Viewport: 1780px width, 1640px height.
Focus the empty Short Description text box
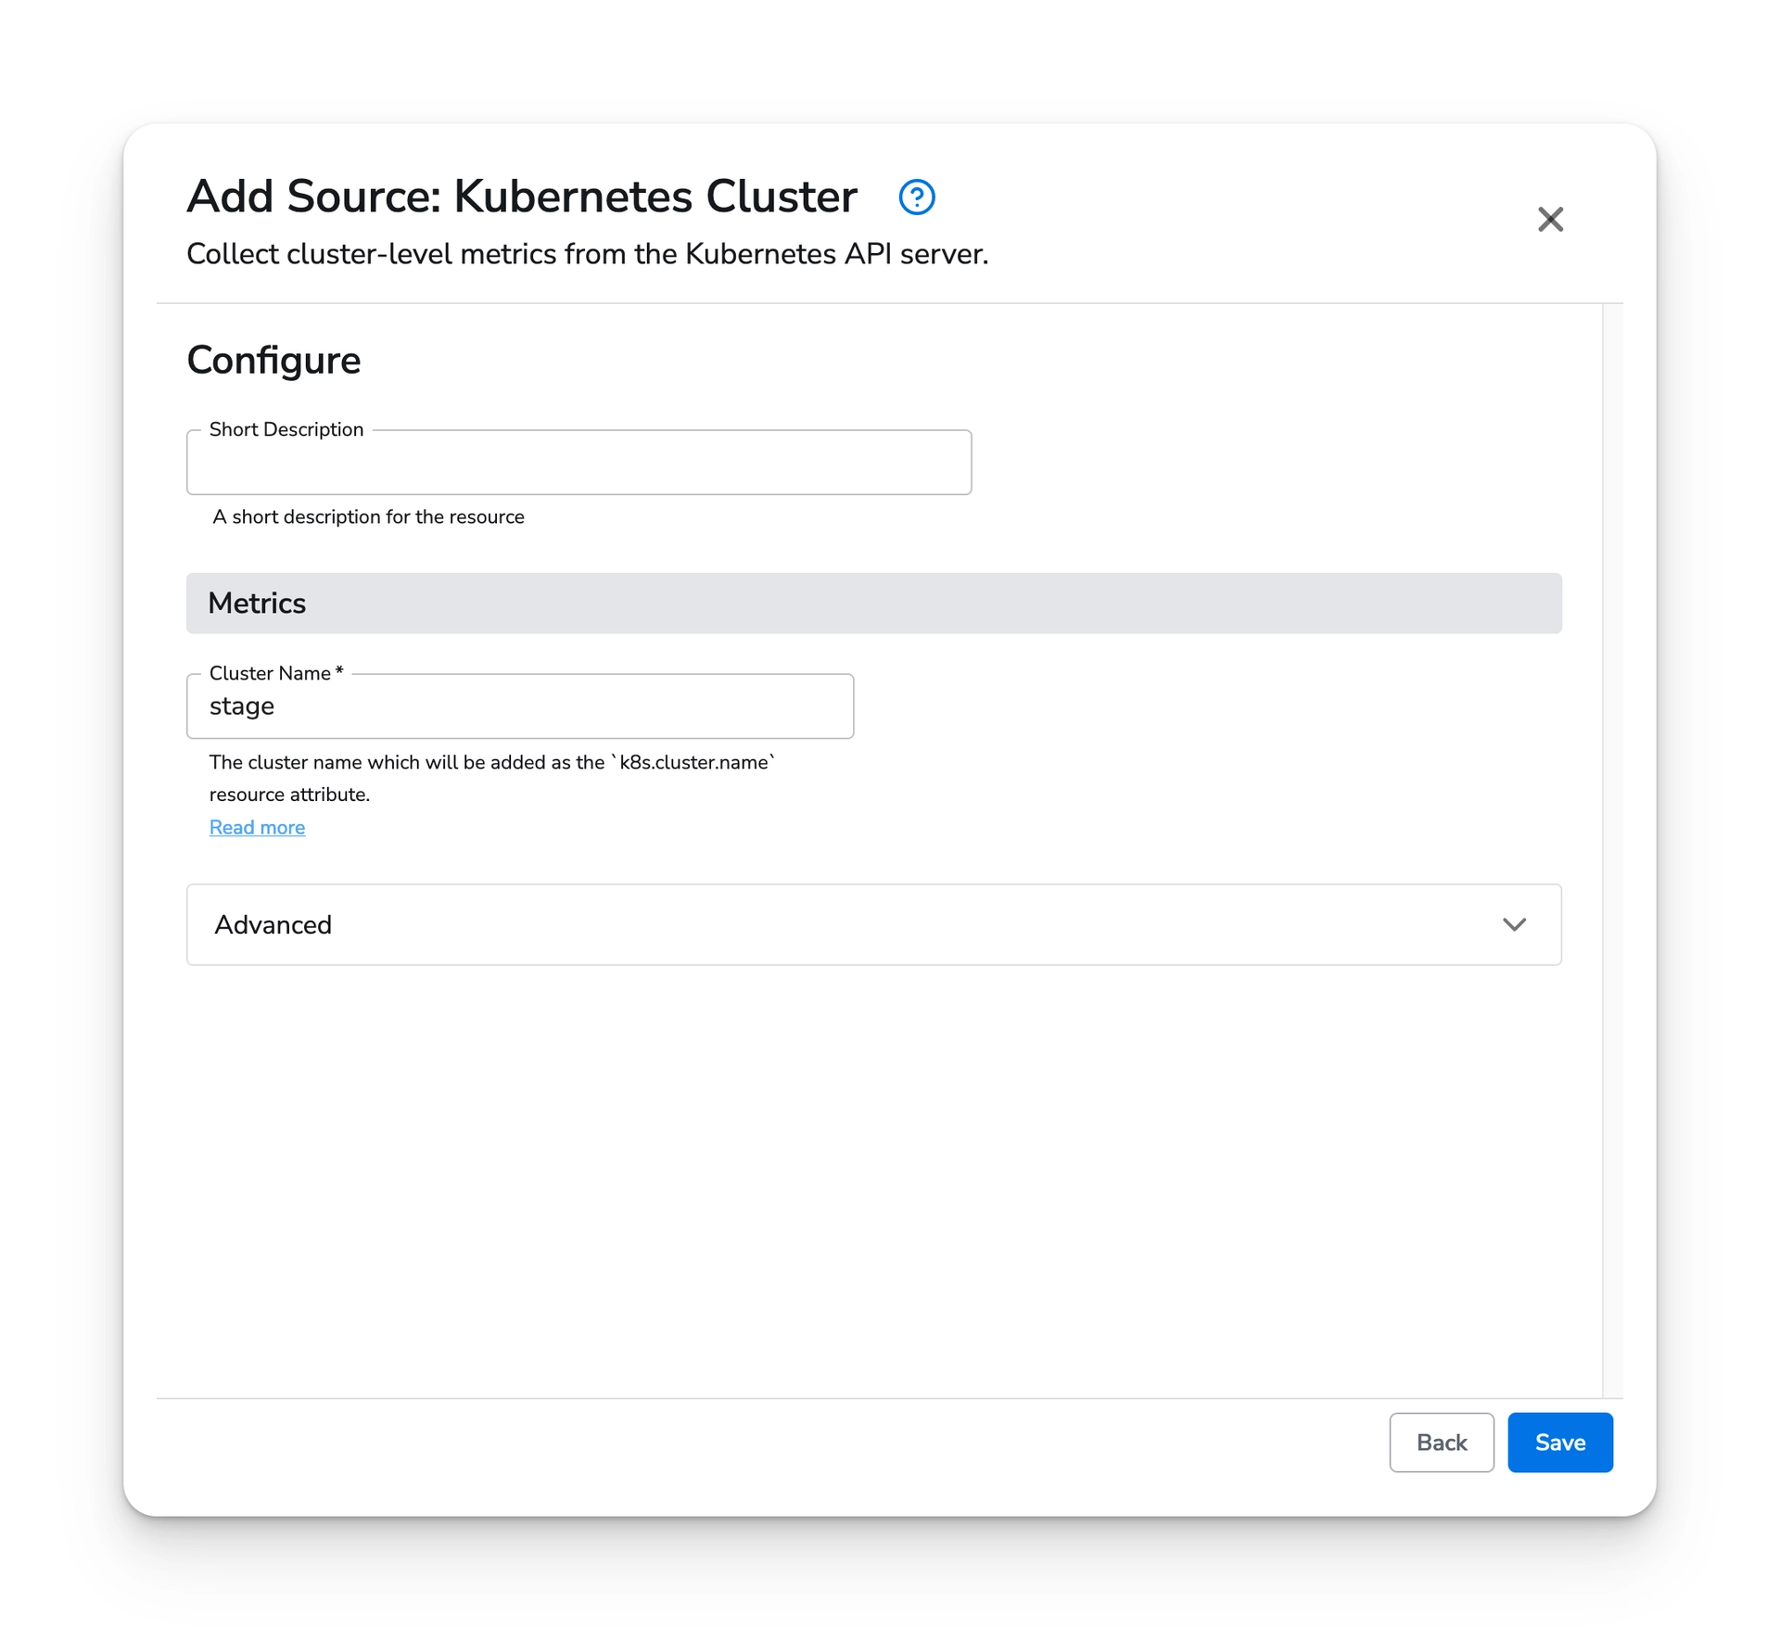tap(578, 463)
